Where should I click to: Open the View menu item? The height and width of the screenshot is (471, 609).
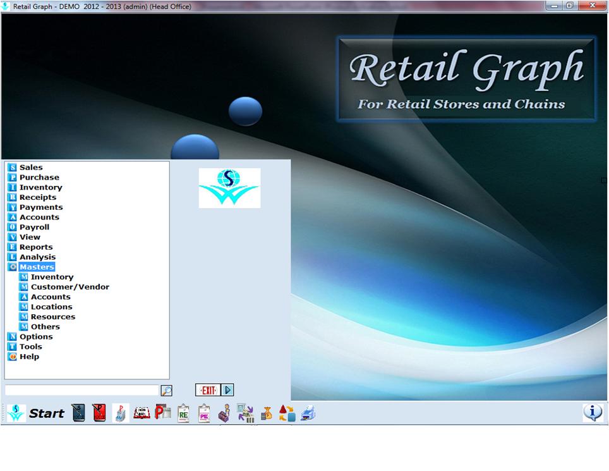(x=30, y=237)
